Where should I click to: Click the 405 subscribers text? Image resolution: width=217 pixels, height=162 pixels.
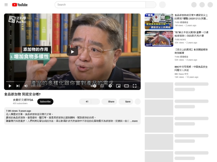20,103
